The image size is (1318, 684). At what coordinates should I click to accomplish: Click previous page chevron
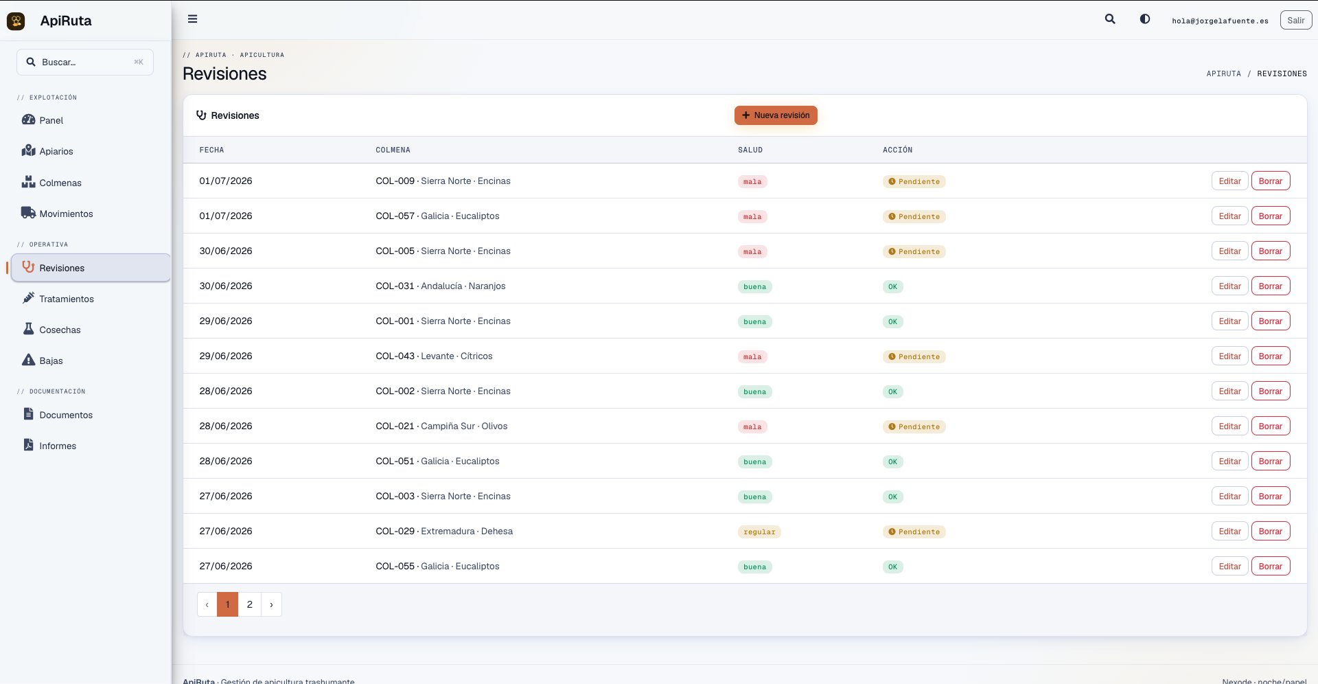207,604
